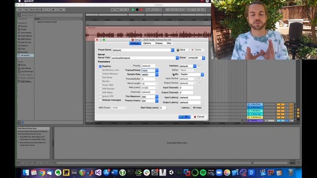The height and width of the screenshot is (178, 317).
Task: Toggle the Unlock Memory checkbox
Action: (100, 74)
